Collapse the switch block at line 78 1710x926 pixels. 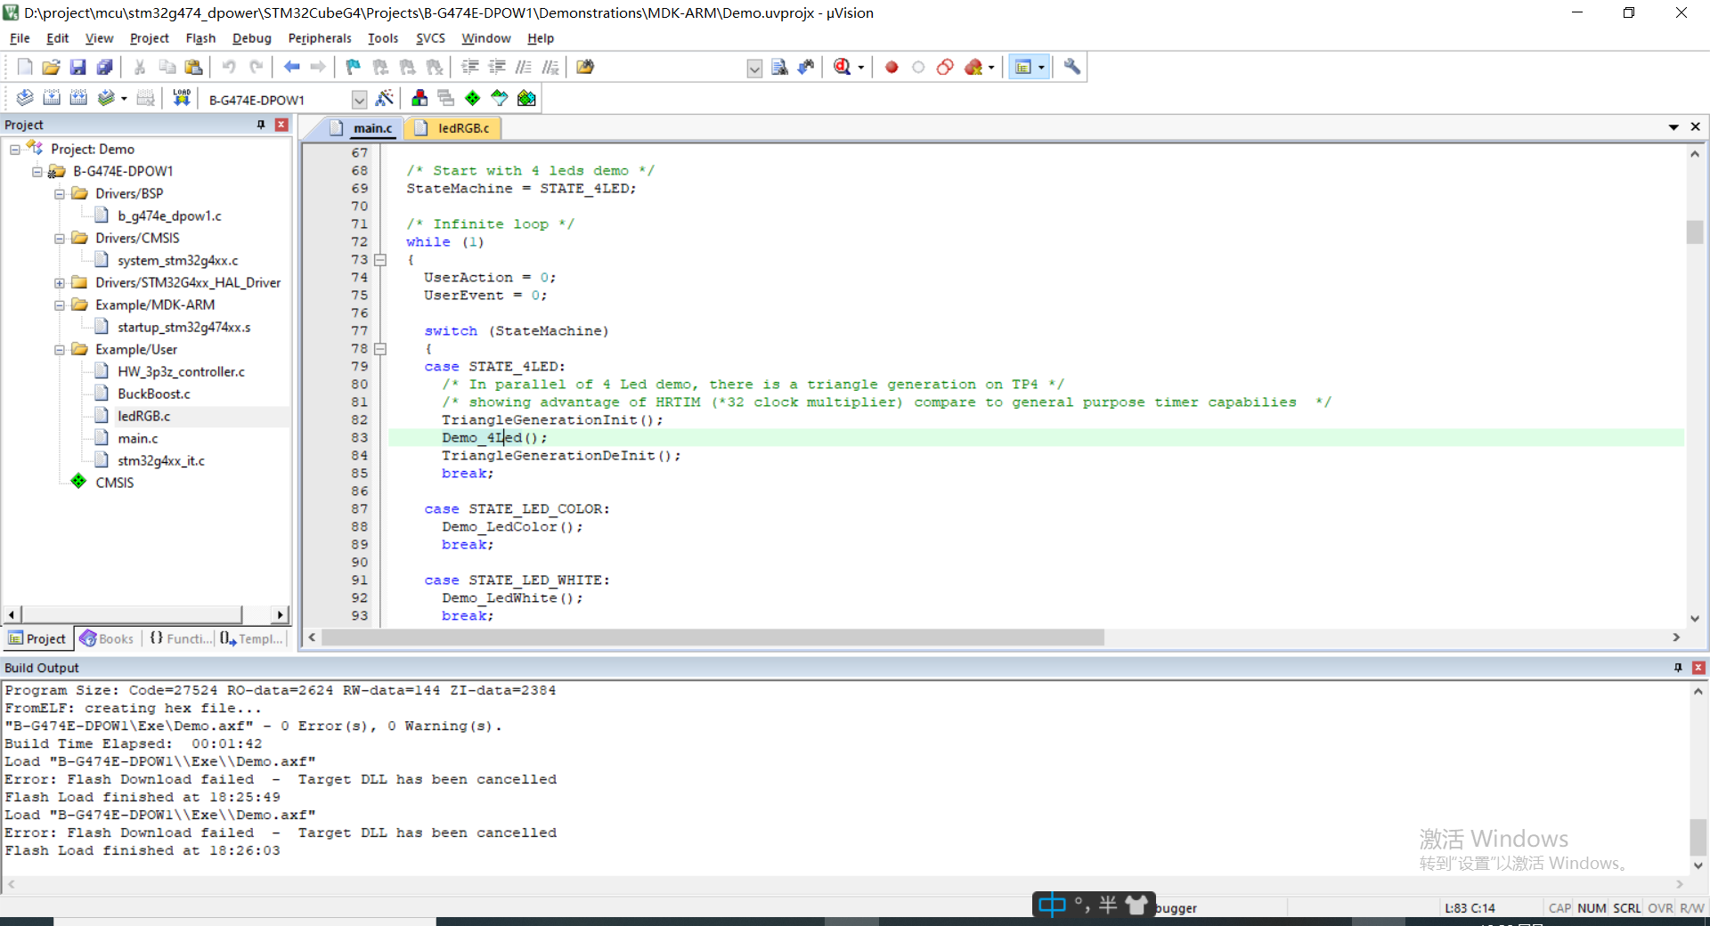click(x=380, y=349)
